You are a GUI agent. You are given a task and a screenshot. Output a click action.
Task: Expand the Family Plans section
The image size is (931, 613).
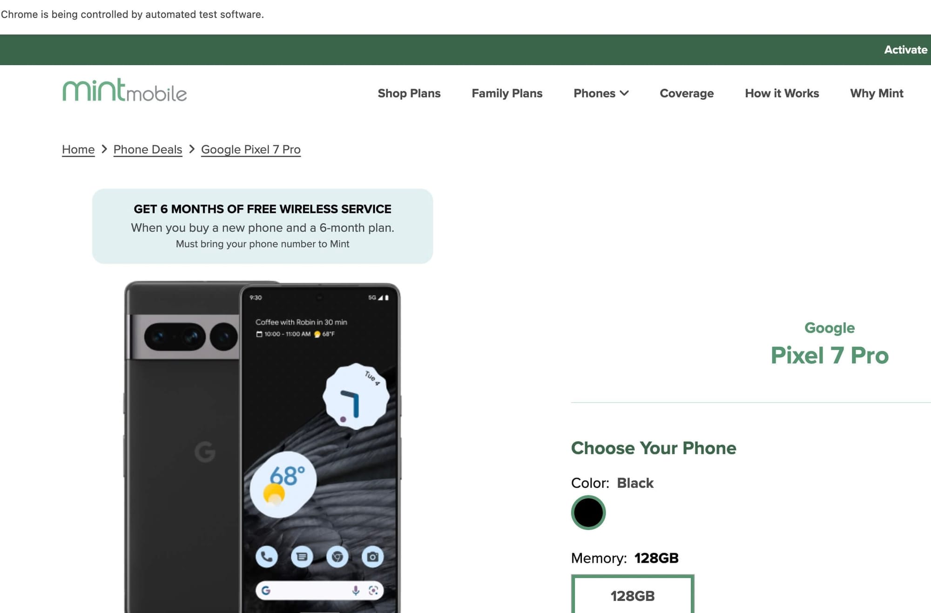click(x=506, y=92)
